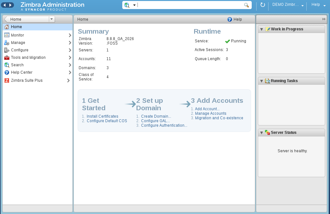330x214 pixels.
Task: Collapse the right side panel with double arrows
Action: point(324,19)
